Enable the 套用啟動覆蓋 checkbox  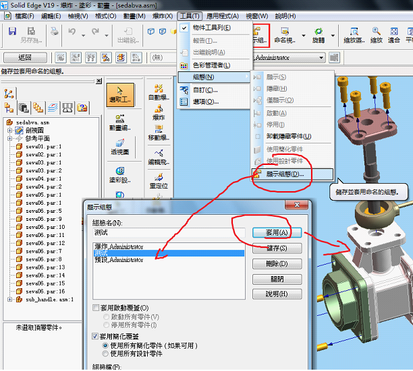[96, 308]
